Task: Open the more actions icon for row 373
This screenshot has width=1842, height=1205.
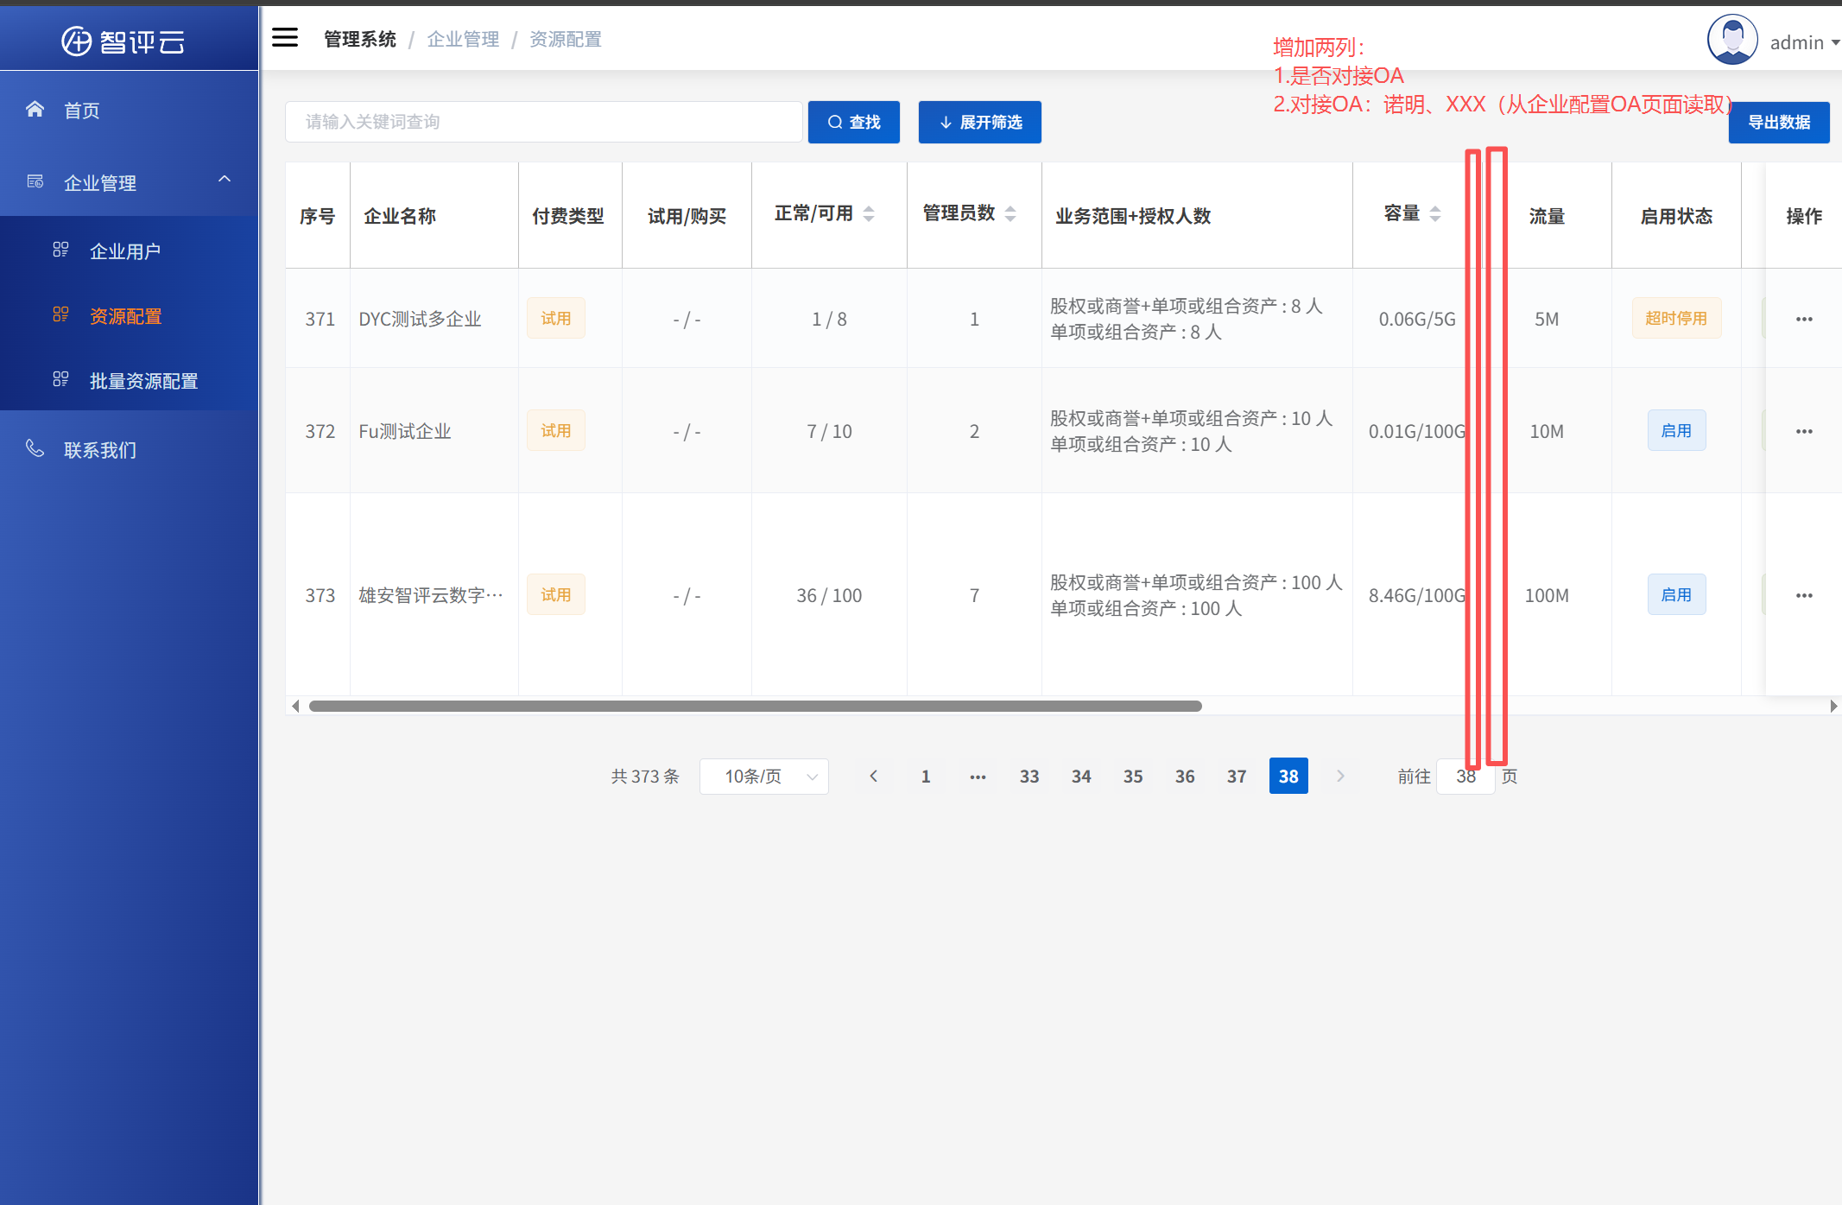Action: [x=1804, y=595]
